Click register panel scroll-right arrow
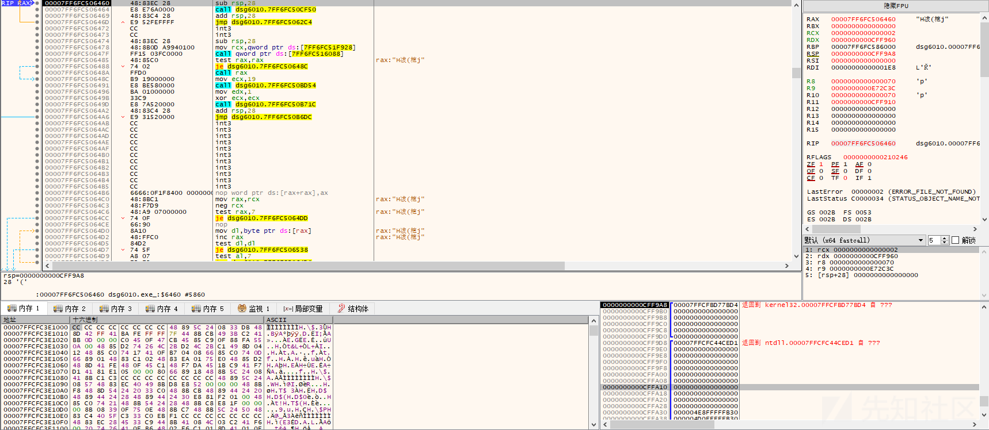Viewport: 989px width, 430px height. (975, 229)
